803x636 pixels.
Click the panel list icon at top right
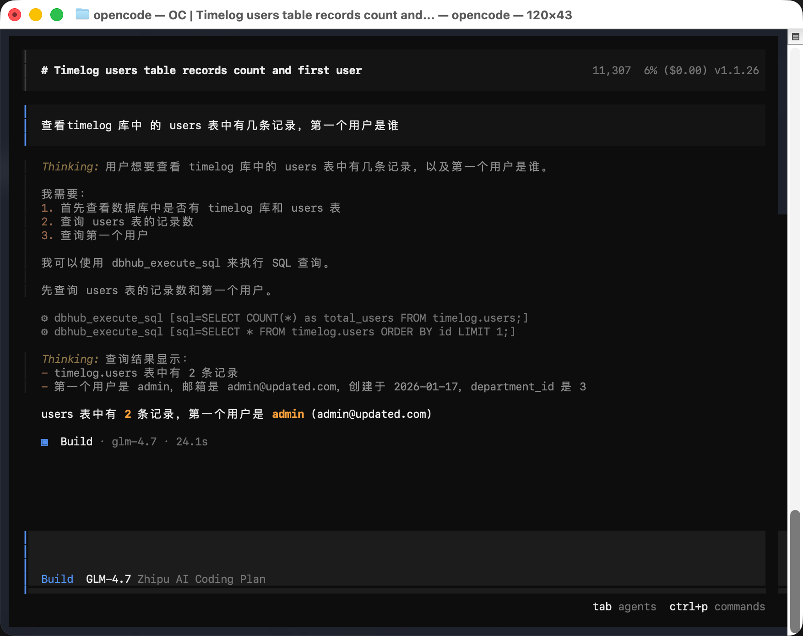point(795,36)
